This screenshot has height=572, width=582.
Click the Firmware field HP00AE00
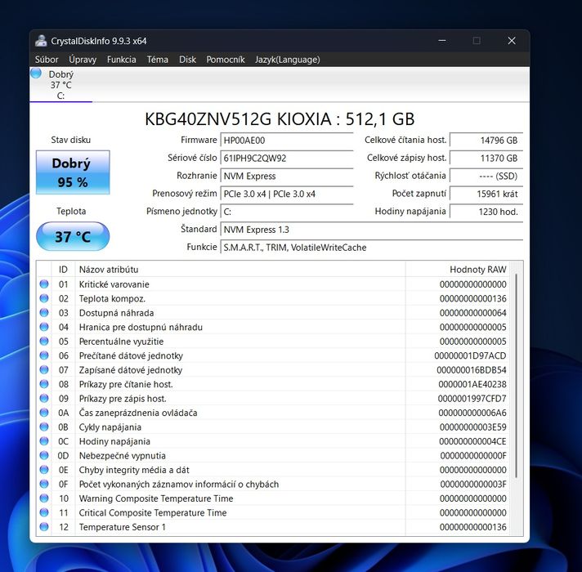point(287,141)
